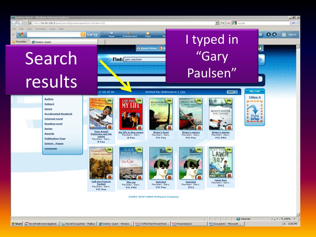Click book type icon on The car cover

[139, 177]
